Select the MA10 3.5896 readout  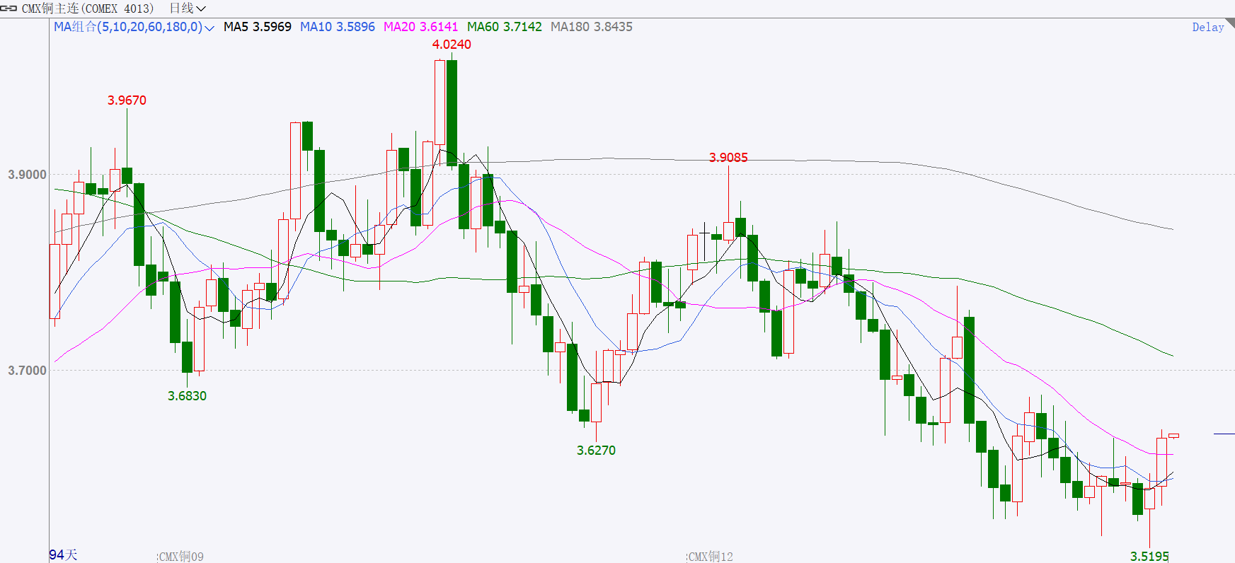pyautogui.click(x=338, y=27)
